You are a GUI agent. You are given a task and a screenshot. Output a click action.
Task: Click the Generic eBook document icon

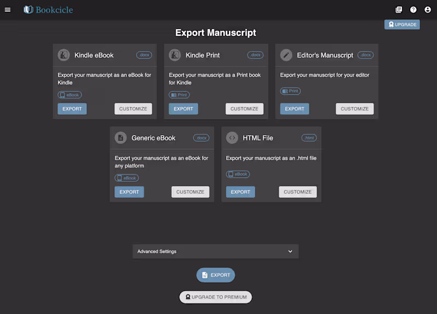pyautogui.click(x=121, y=138)
